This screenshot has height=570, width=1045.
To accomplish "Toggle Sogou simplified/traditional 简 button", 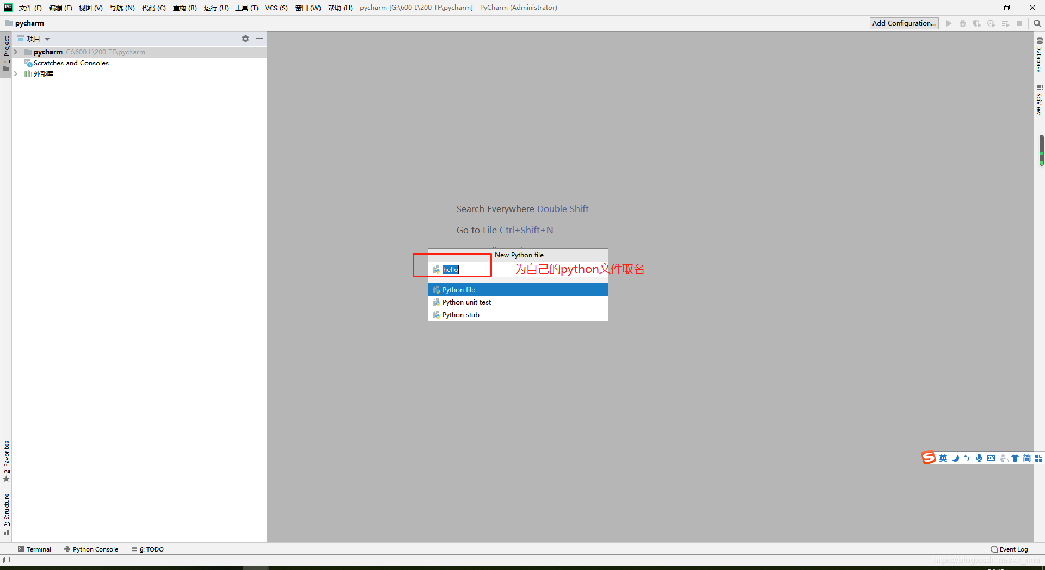I will coord(1026,458).
